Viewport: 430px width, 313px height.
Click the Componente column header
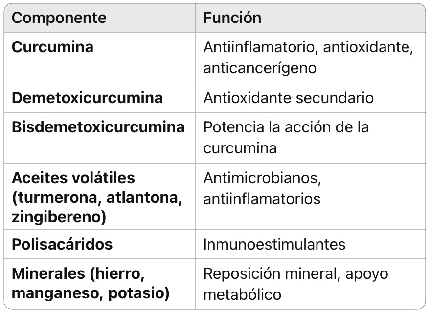coord(59,18)
